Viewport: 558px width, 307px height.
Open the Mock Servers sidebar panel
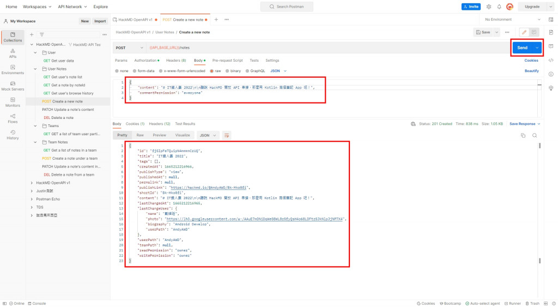(13, 86)
